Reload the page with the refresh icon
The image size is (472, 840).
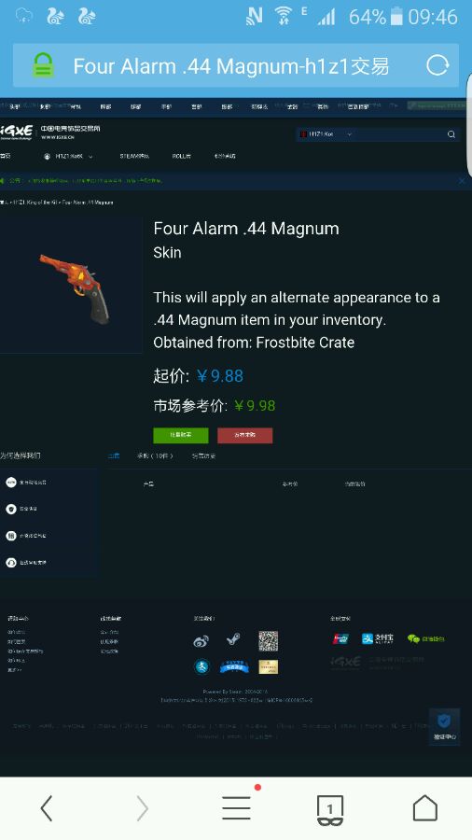coord(437,66)
